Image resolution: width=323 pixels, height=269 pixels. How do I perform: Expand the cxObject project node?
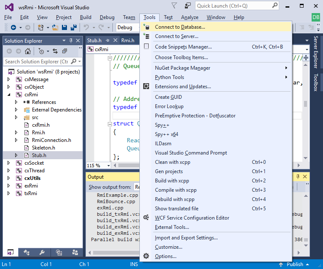[8, 87]
